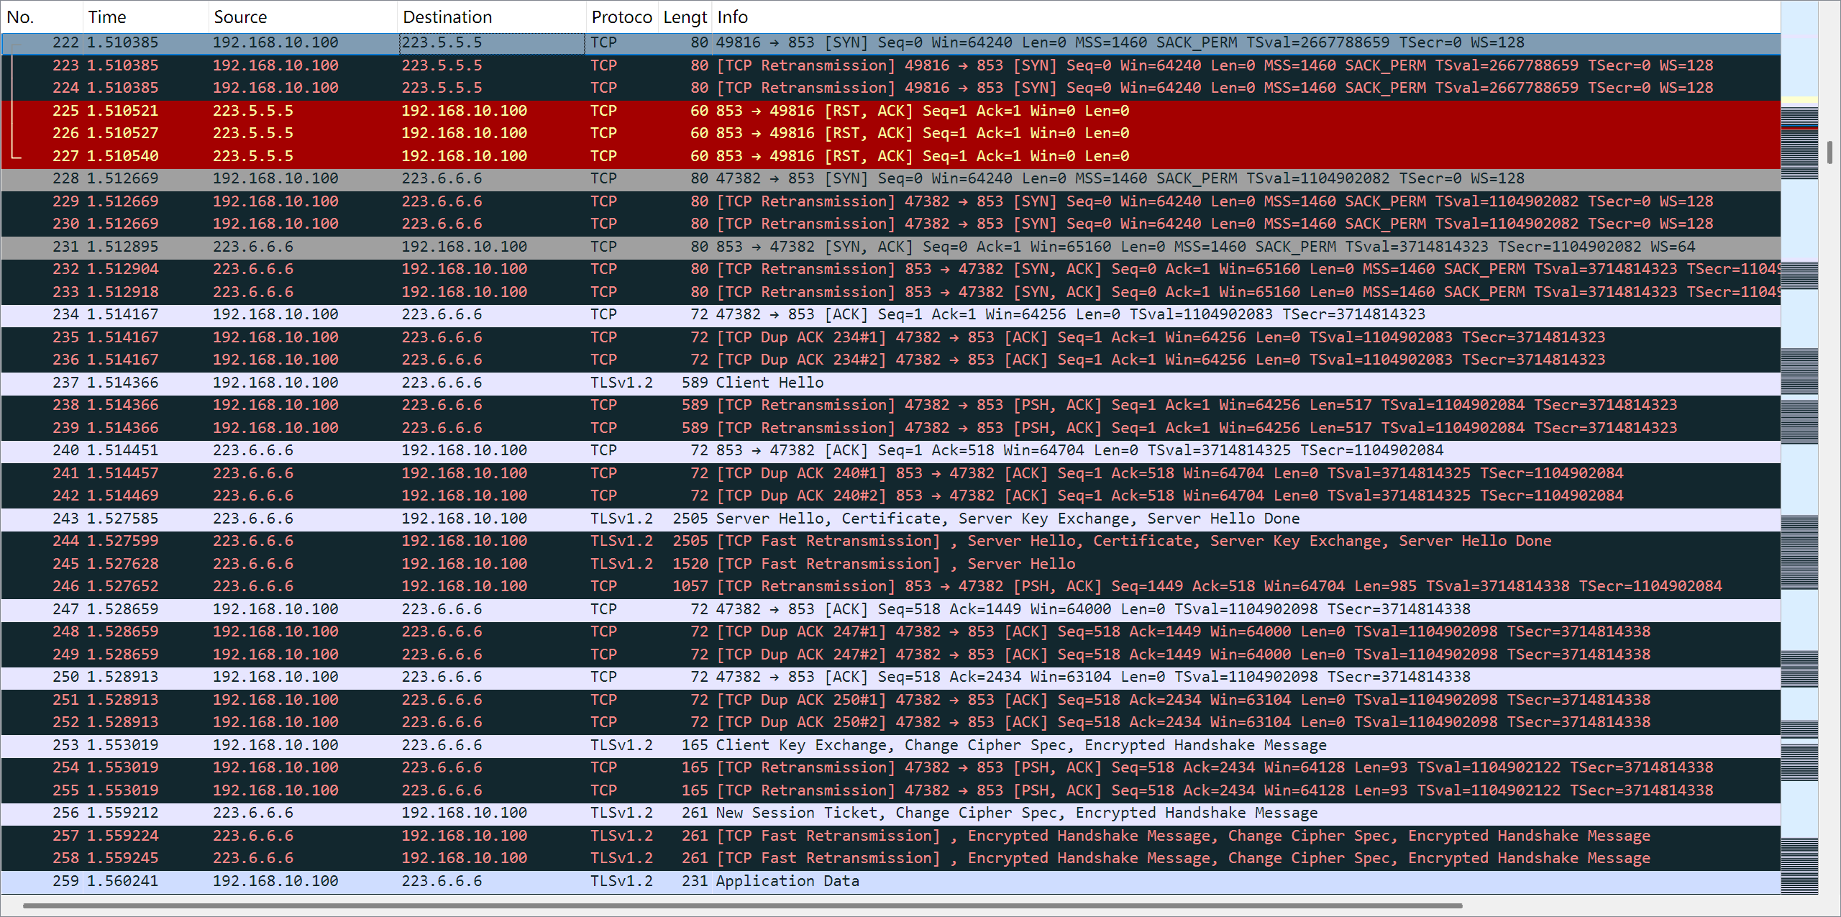Click the Destination column header
1841x917 pixels.
[x=491, y=17]
